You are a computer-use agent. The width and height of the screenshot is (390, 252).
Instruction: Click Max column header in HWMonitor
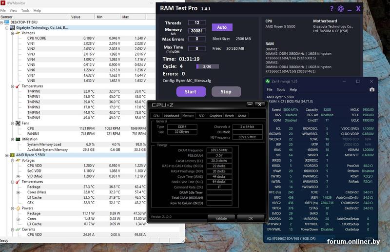[133, 17]
